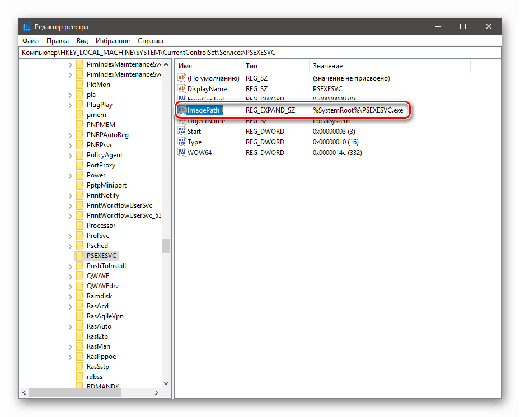The width and height of the screenshot is (520, 417).
Task: Click the tree scroll up arrow
Action: 166,64
